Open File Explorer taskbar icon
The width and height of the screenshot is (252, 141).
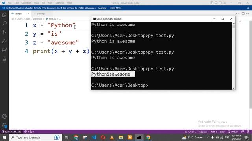point(121,137)
